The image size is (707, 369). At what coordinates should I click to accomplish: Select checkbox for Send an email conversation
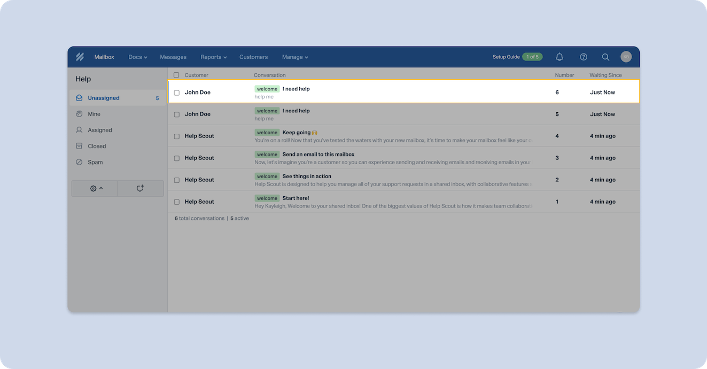177,158
